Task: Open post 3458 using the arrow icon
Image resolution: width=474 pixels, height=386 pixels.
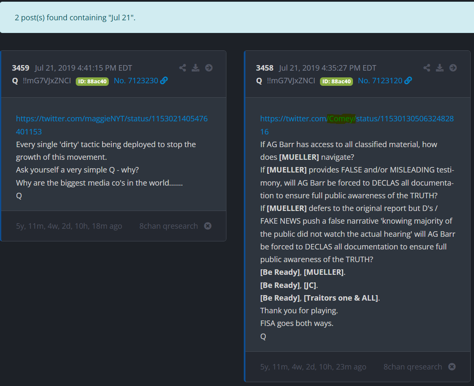Action: coord(453,68)
